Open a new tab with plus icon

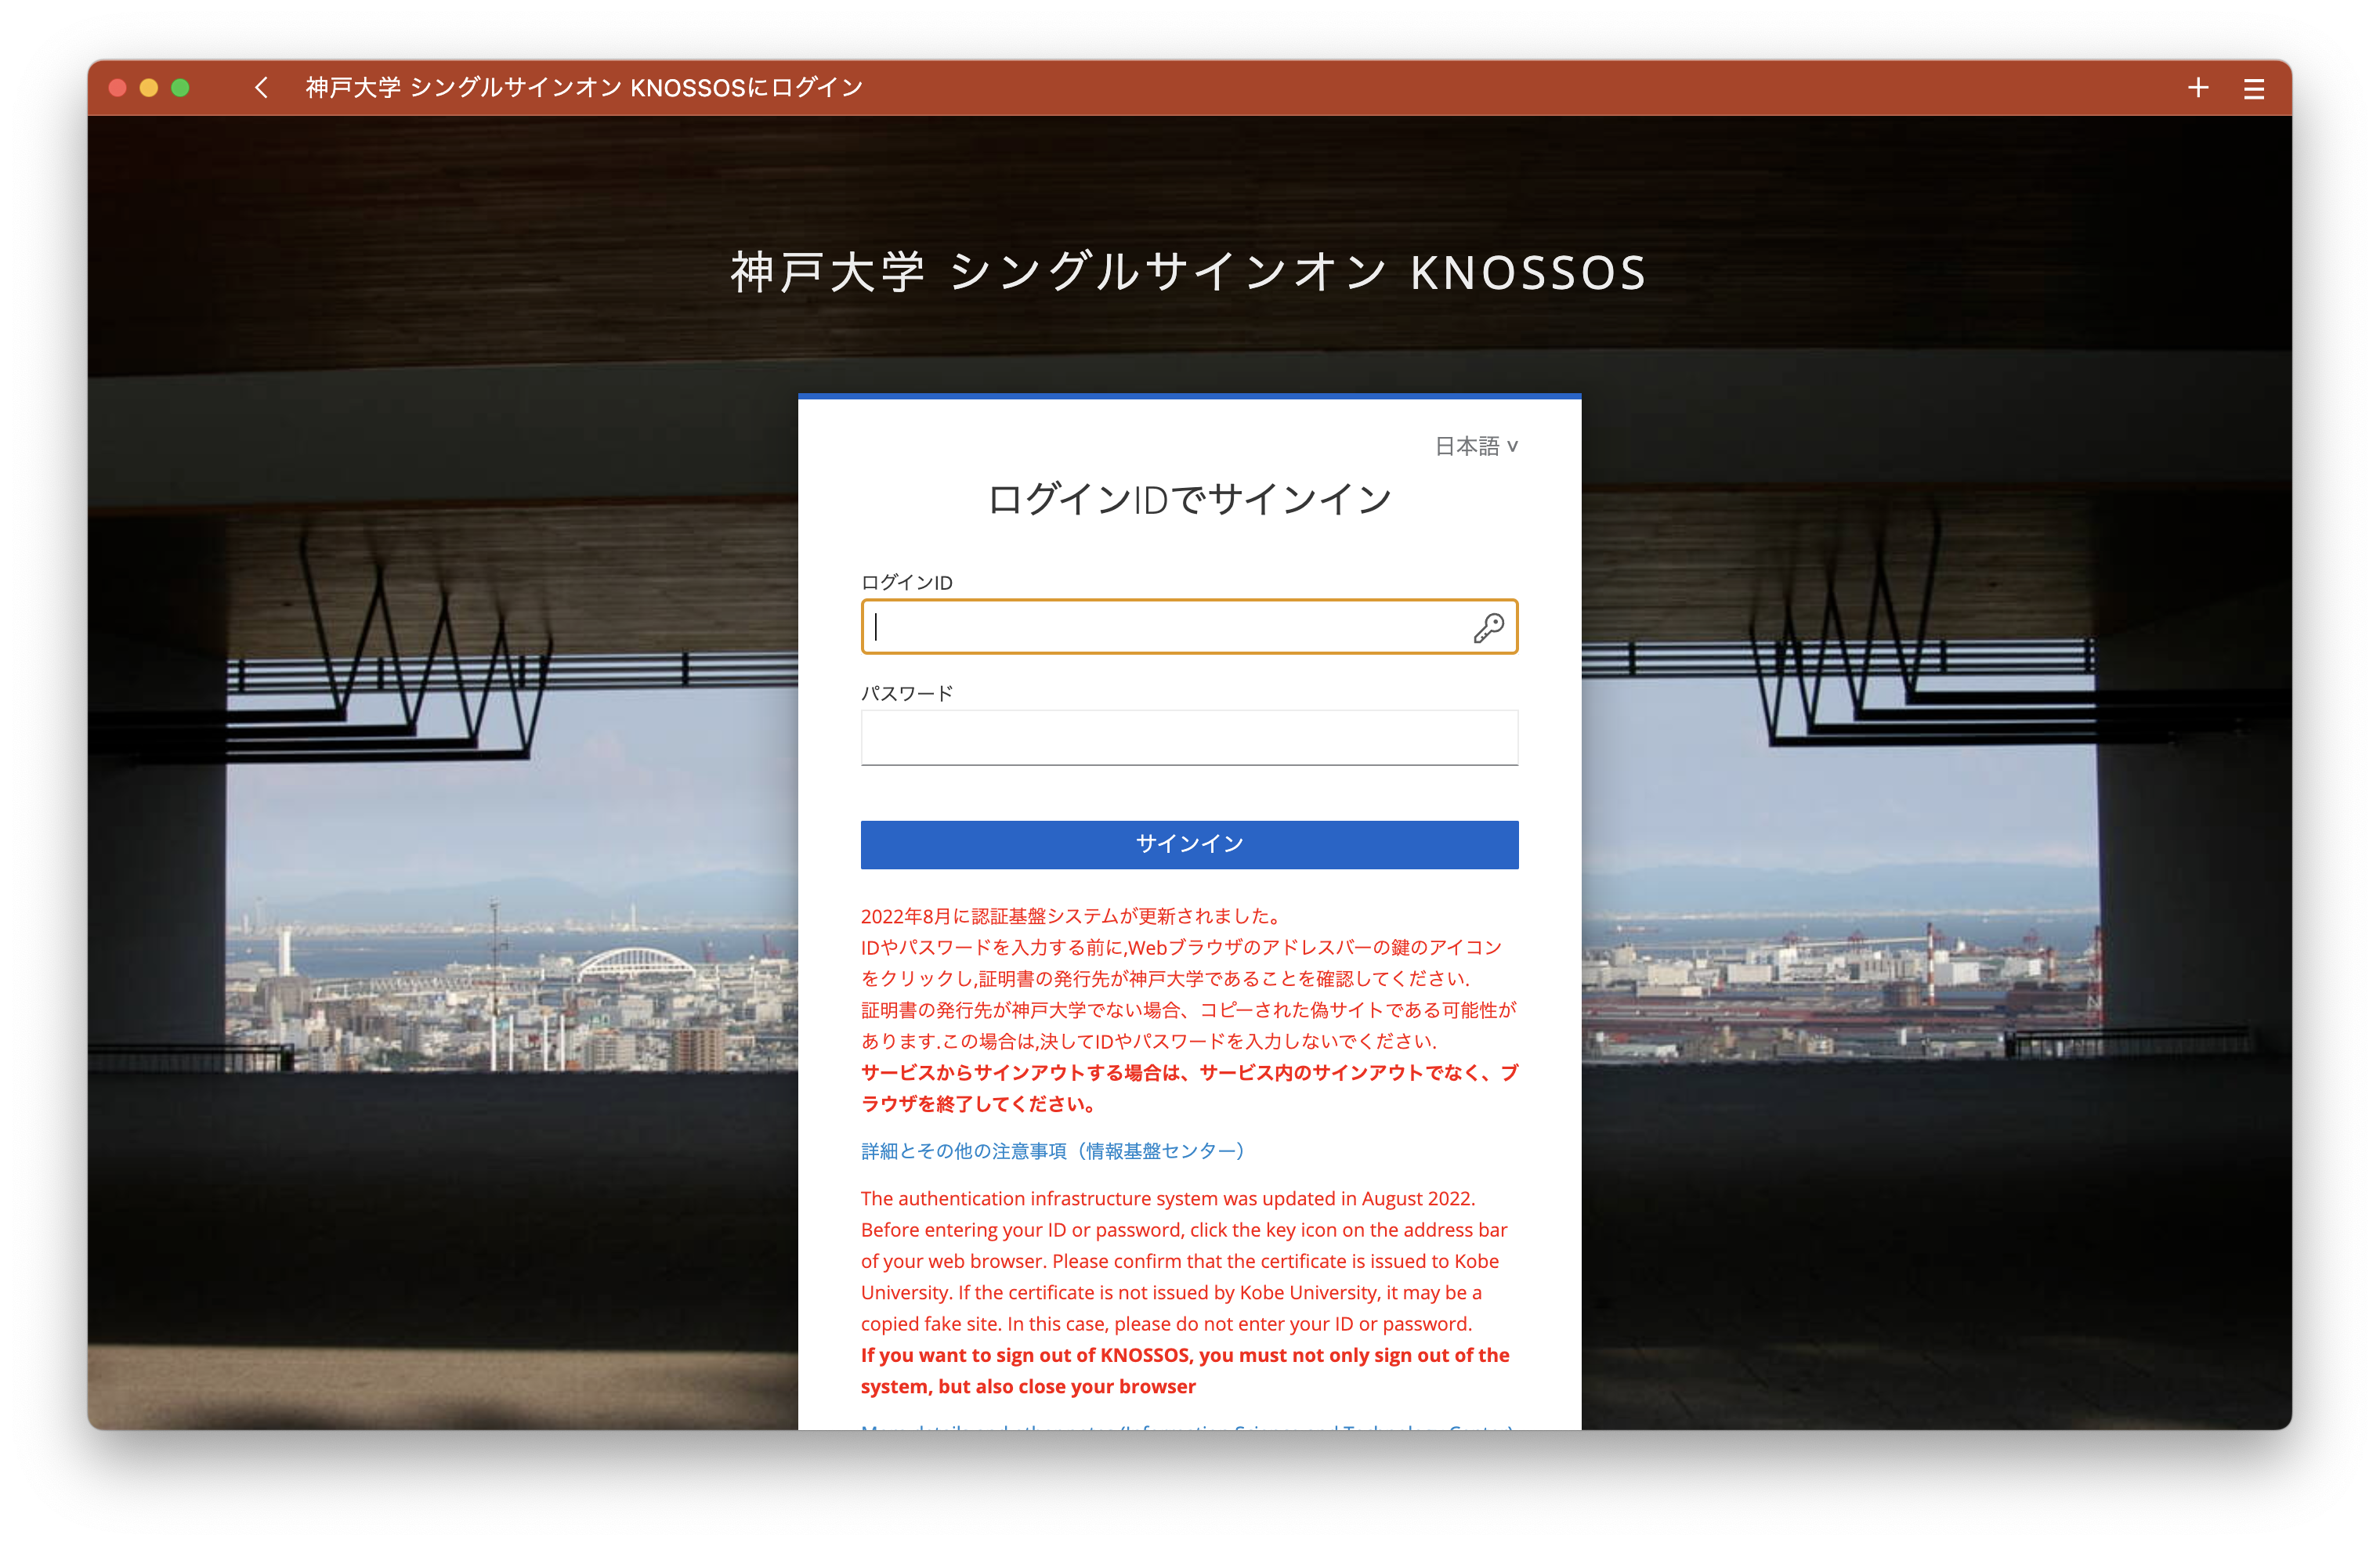(2197, 88)
